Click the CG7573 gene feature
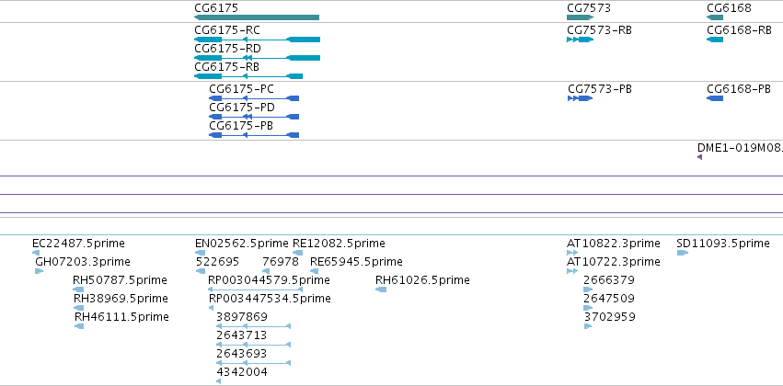783x386 pixels. pyautogui.click(x=581, y=17)
